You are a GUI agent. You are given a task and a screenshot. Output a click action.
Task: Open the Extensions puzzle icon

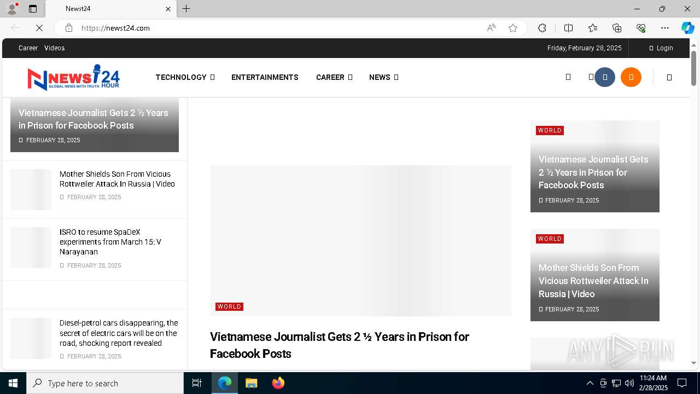click(x=542, y=28)
